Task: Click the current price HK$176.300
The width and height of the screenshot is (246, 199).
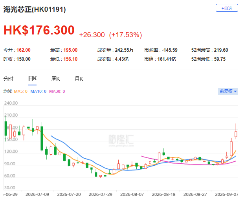Action: click(39, 30)
